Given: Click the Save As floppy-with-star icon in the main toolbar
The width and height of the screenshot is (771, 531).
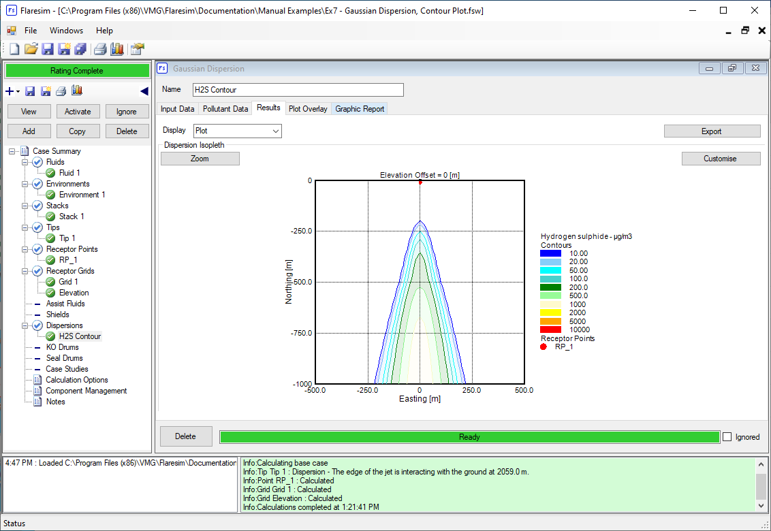Looking at the screenshot, I should (64, 49).
